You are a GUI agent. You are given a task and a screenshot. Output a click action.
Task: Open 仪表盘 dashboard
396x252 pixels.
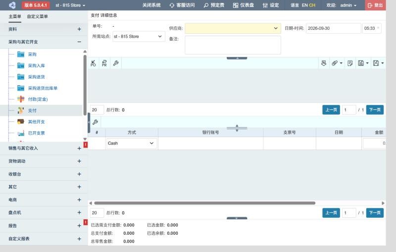point(244,5)
